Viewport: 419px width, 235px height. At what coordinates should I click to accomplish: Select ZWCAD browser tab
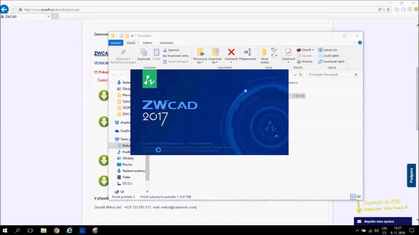point(25,17)
